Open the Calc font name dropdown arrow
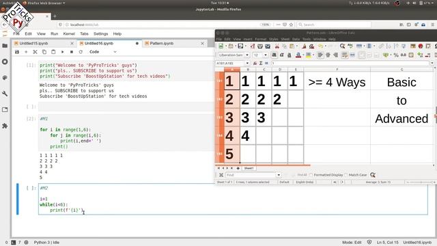This screenshot has width=437, height=246. tap(247, 55)
